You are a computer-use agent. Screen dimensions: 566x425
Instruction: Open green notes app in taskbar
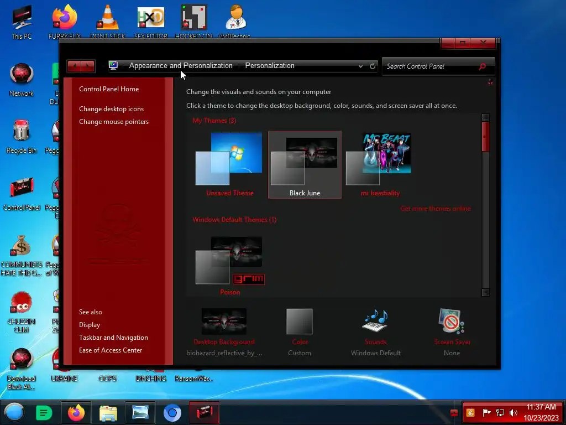coord(44,412)
